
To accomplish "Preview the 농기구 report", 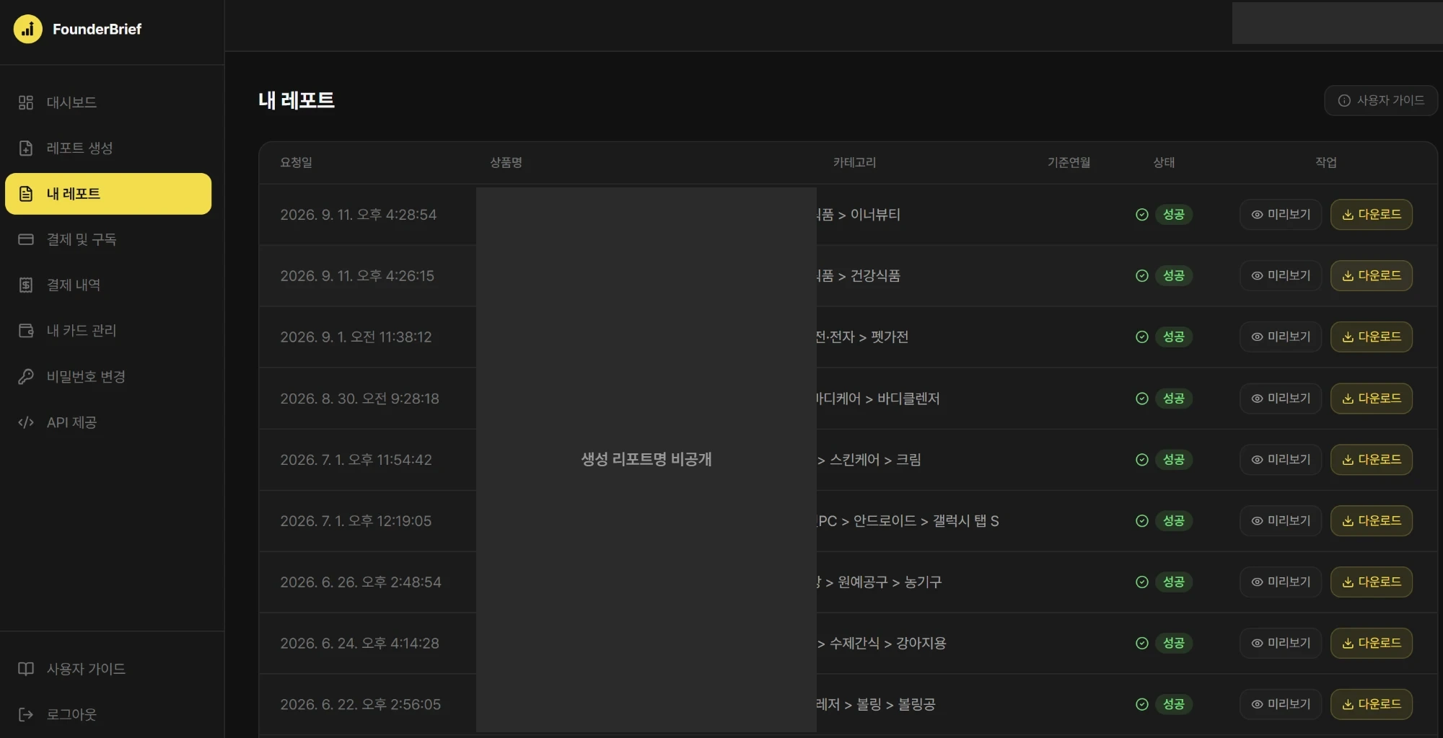I will [1281, 582].
